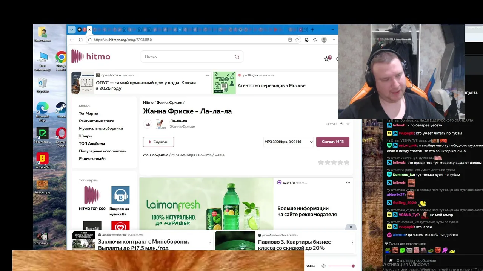Viewport: 483px width, 271px height.
Task: Open VanyaVPN desktop shortcut
Action: [42, 161]
